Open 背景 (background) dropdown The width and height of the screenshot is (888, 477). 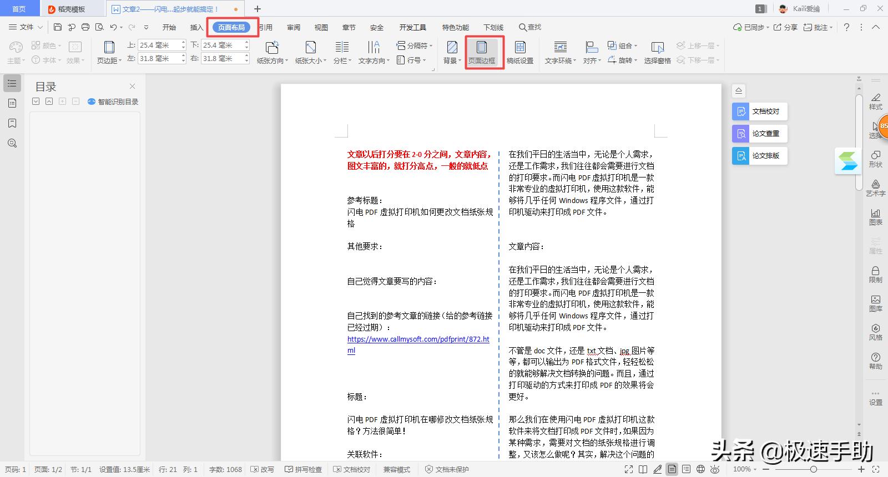pyautogui.click(x=452, y=53)
